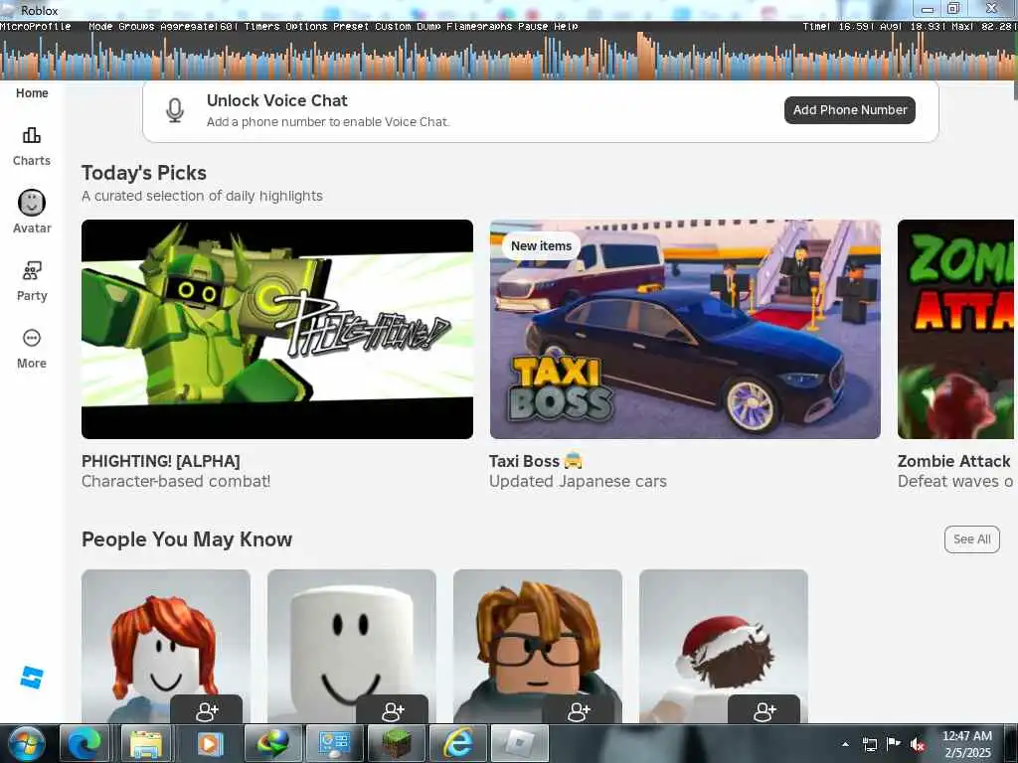Click the network tray icon

click(x=869, y=744)
